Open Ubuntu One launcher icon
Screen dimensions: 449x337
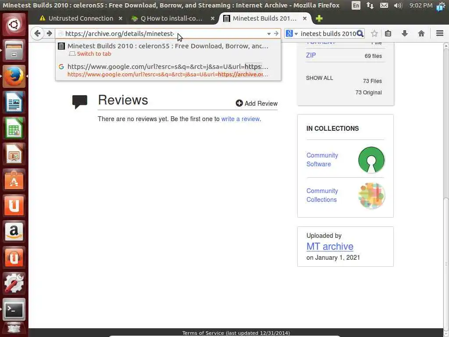coord(14,205)
